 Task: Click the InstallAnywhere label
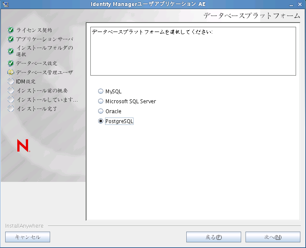click(x=24, y=226)
